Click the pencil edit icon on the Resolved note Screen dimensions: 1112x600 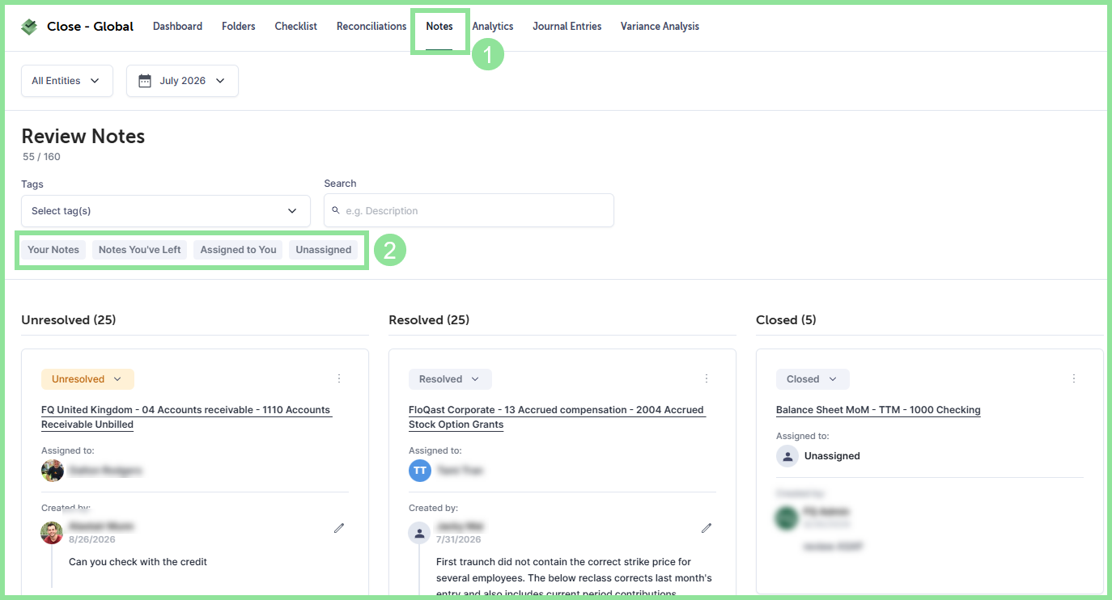click(x=707, y=528)
